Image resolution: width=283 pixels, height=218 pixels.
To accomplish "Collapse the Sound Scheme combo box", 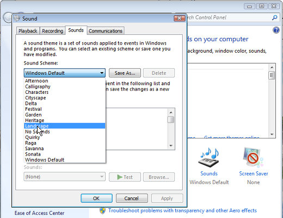I will (65, 73).
